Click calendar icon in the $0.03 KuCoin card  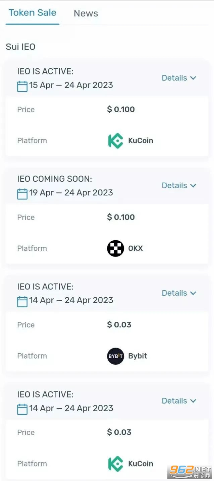click(x=22, y=409)
